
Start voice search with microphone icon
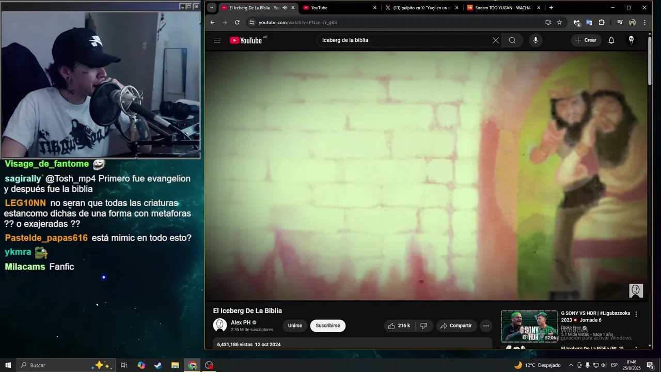pyautogui.click(x=536, y=40)
